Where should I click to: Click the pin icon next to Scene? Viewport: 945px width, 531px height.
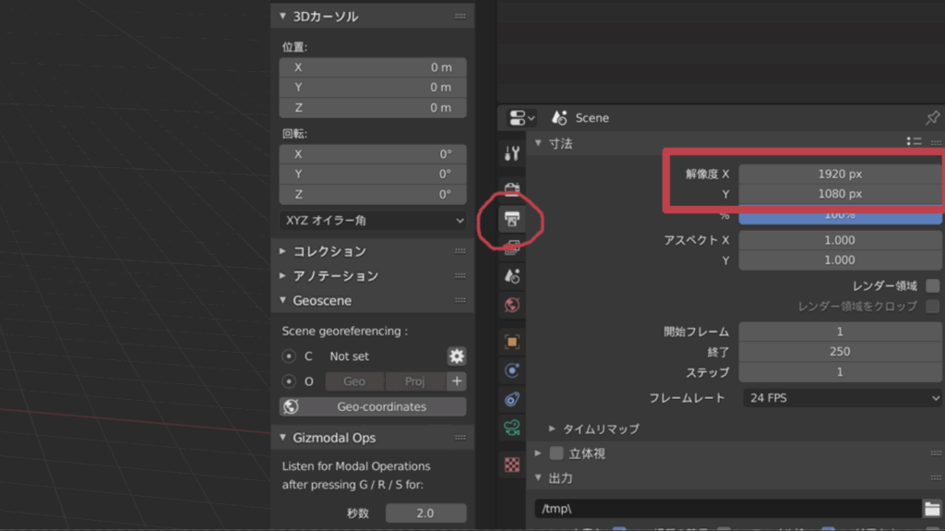pyautogui.click(x=932, y=118)
